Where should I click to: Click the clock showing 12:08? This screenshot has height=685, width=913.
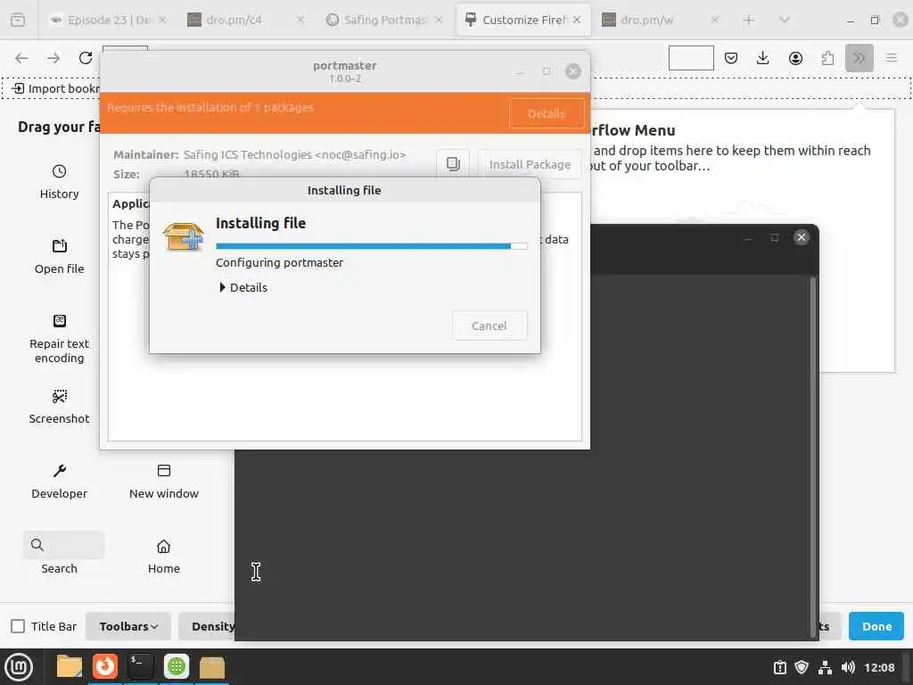[878, 667]
